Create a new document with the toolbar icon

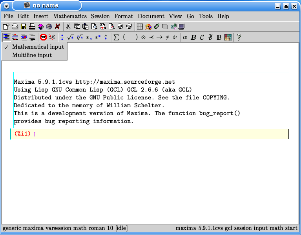(6, 26)
